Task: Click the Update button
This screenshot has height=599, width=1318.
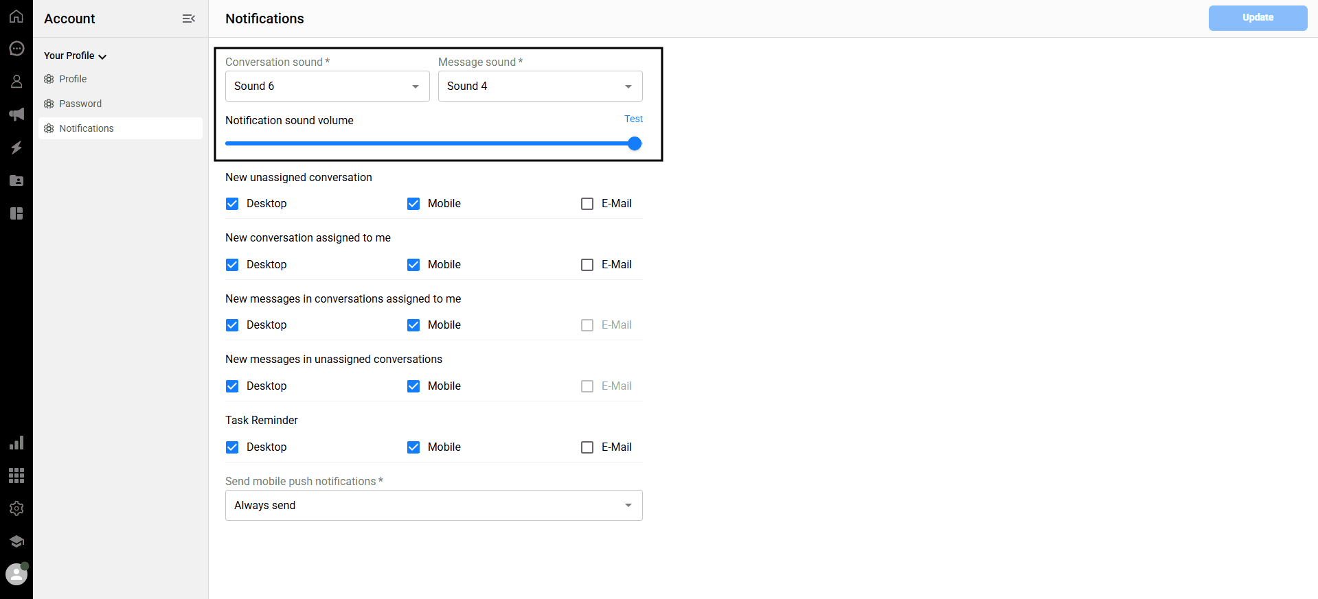Action: pos(1258,18)
